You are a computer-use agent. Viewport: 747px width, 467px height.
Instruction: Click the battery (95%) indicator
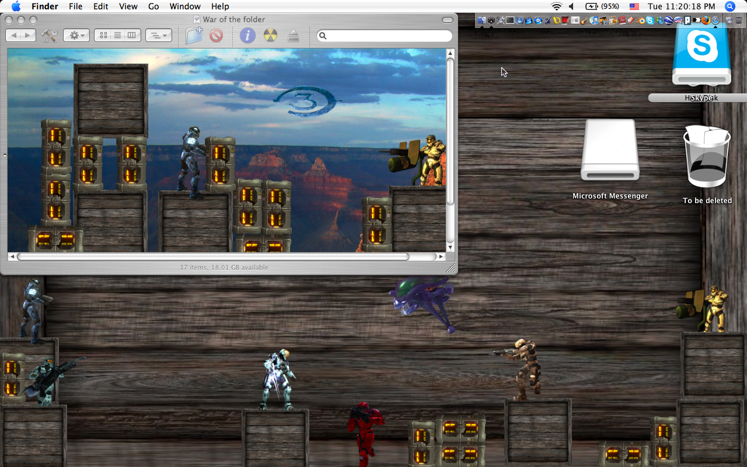pyautogui.click(x=602, y=6)
